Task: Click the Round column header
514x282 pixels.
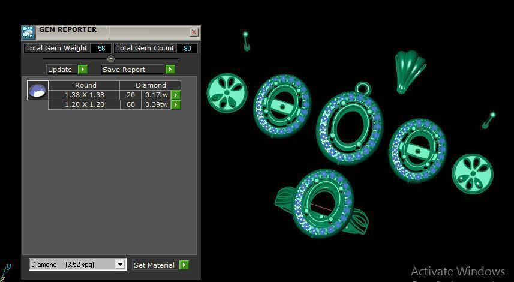Action: (x=84, y=85)
